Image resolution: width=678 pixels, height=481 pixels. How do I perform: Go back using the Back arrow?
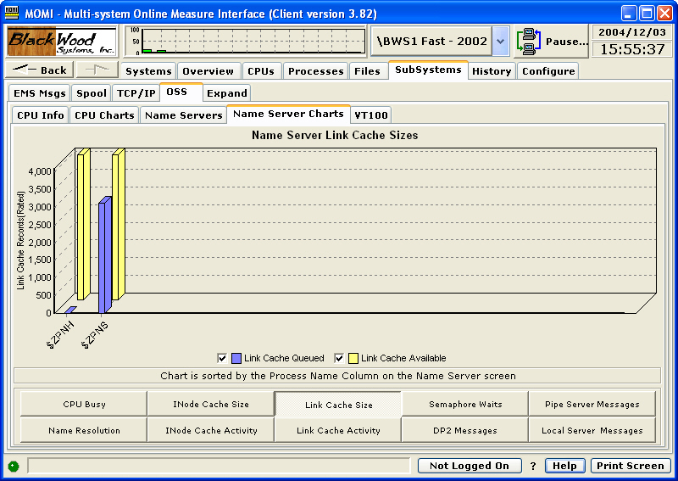(40, 70)
